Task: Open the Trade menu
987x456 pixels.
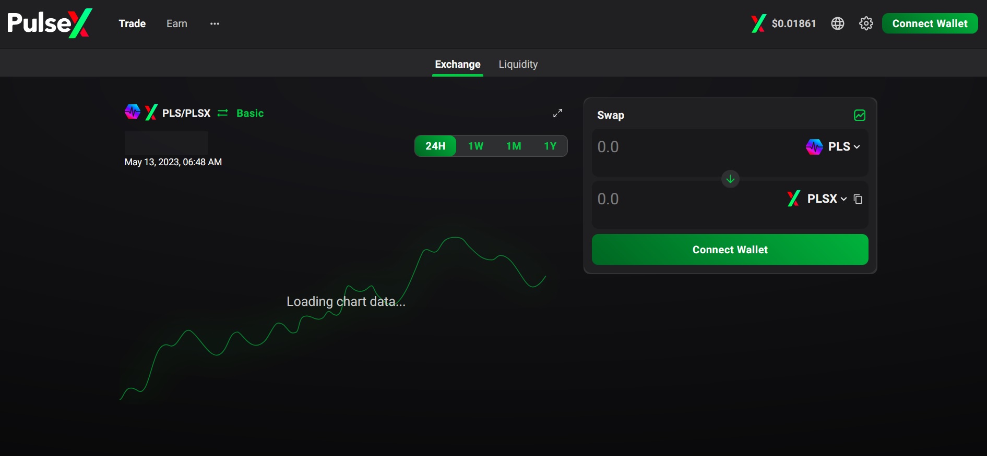Action: 132,23
